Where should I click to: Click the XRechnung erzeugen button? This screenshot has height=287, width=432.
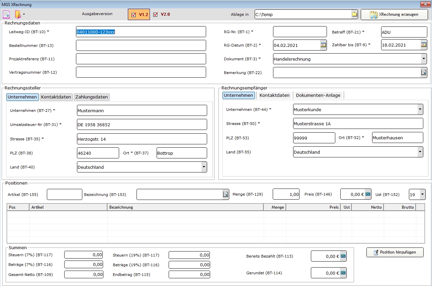point(394,15)
